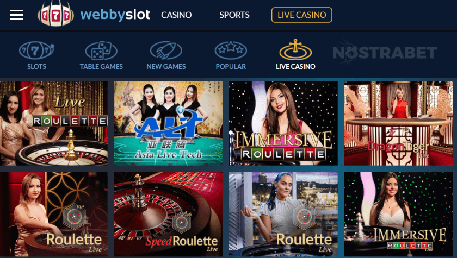Open Immersive Roulette Live bottom tile
Screen dimensions: 457x258
398,214
